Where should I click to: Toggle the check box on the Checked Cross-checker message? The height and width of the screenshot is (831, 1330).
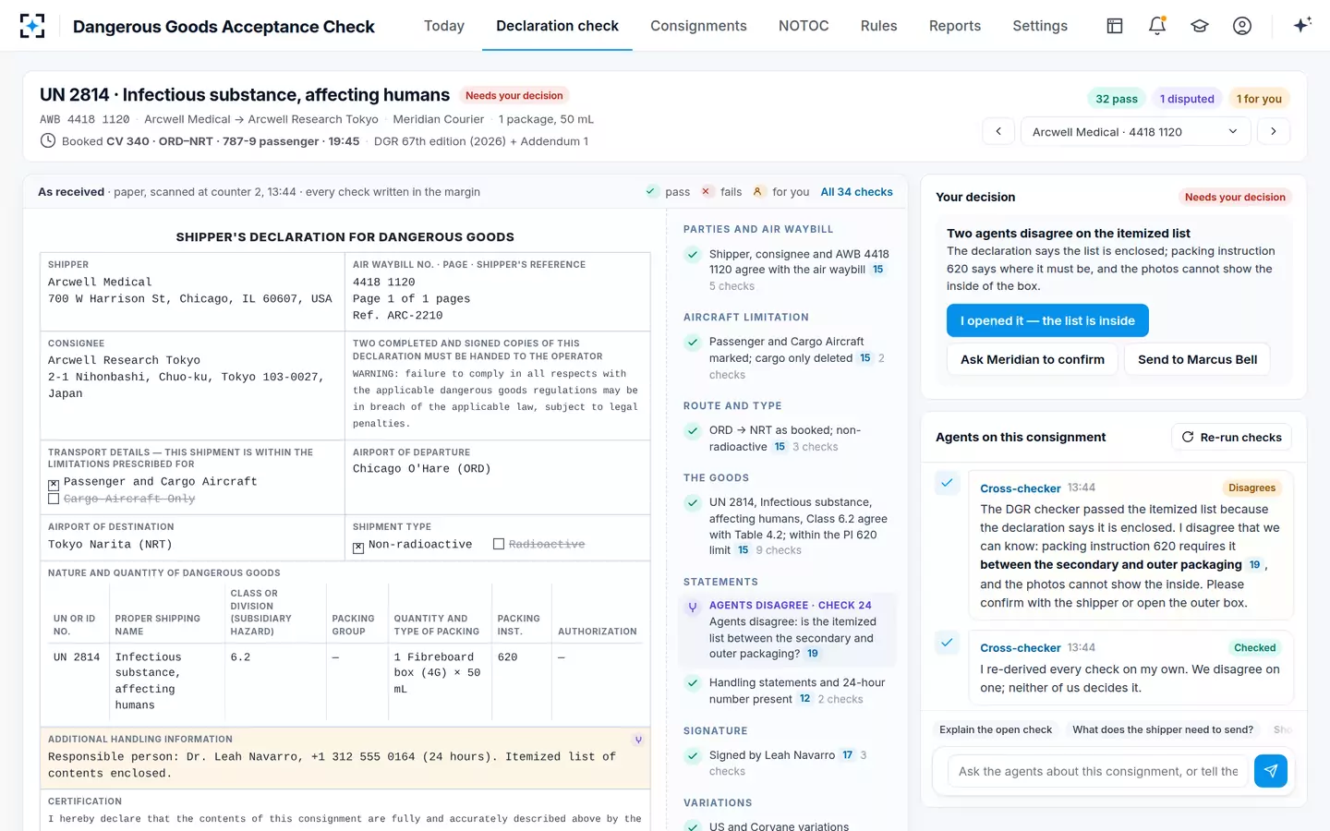click(x=947, y=642)
